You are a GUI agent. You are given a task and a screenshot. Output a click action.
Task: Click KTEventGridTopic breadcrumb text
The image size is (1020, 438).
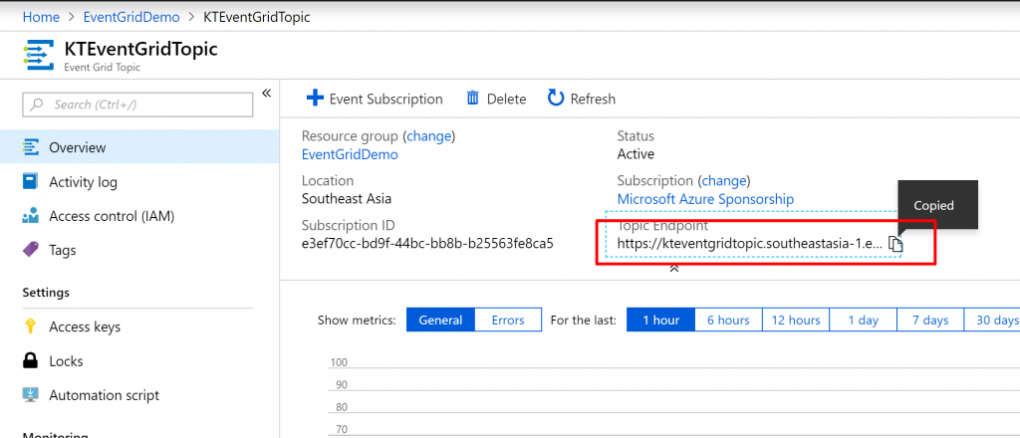[257, 17]
